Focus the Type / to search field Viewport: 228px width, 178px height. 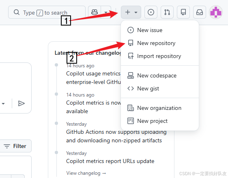(47, 12)
